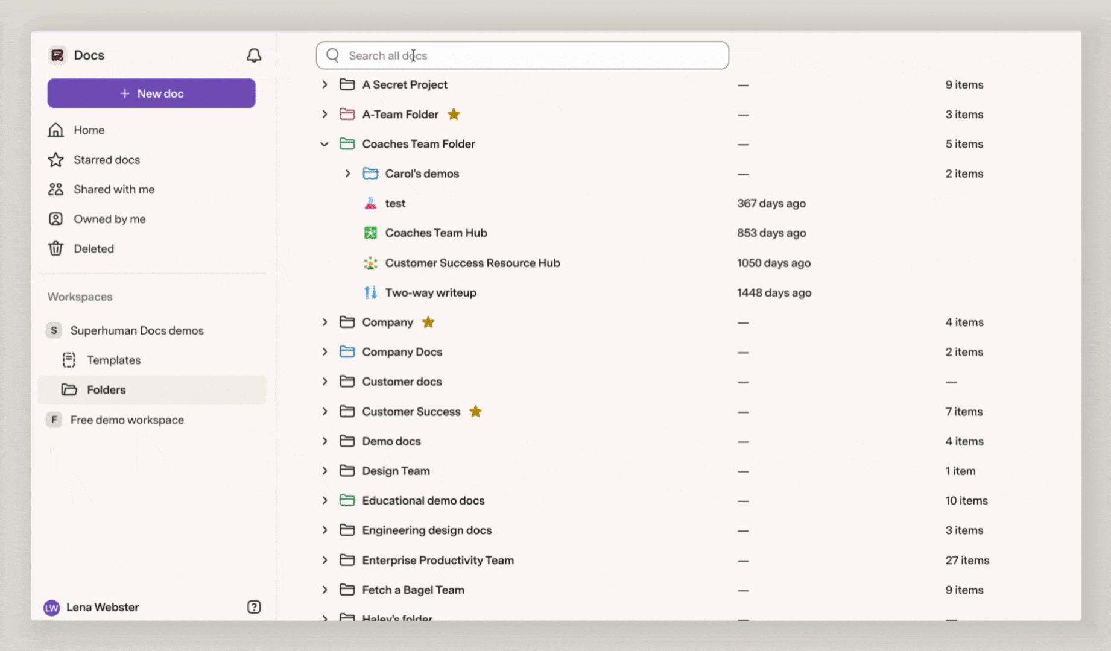Click the star next to Customer Success
The image size is (1111, 651).
pos(475,412)
